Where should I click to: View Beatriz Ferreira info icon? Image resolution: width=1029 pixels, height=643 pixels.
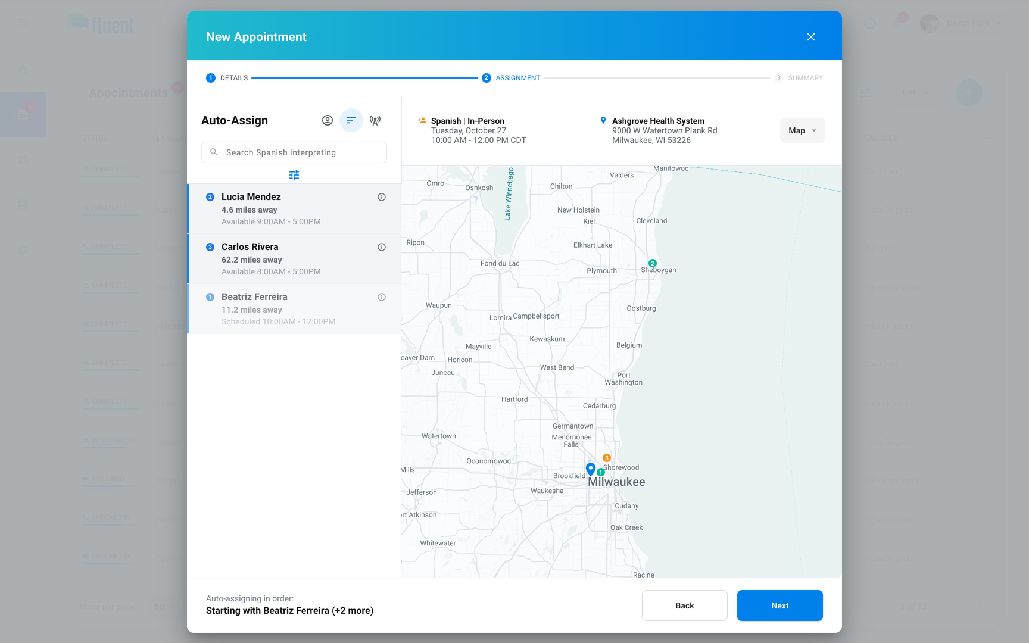click(x=382, y=297)
